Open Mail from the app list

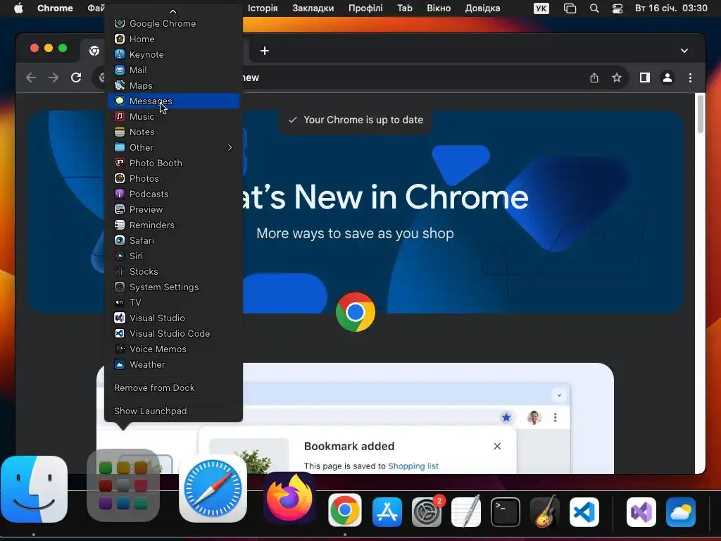pos(174,70)
